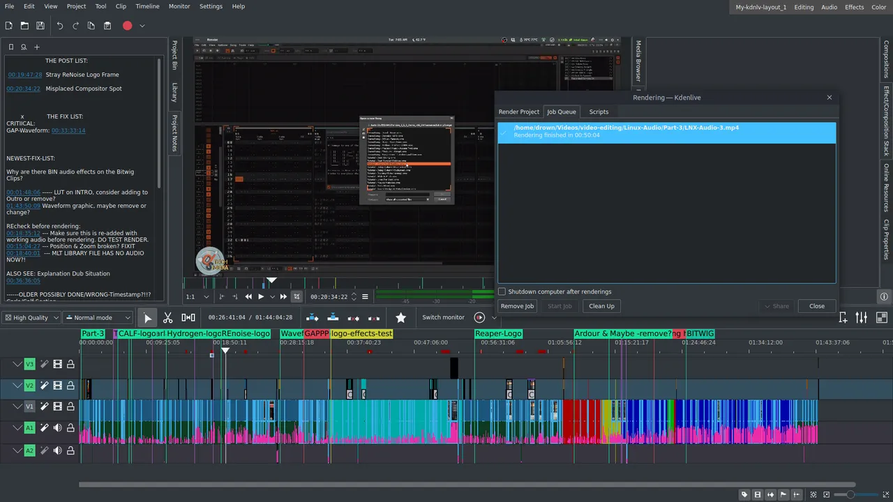Collapse track V3 with its chevron
The width and height of the screenshot is (893, 502).
[x=17, y=364]
